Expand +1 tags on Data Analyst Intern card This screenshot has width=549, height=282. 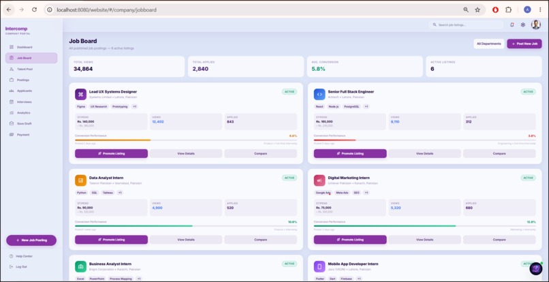coord(120,193)
